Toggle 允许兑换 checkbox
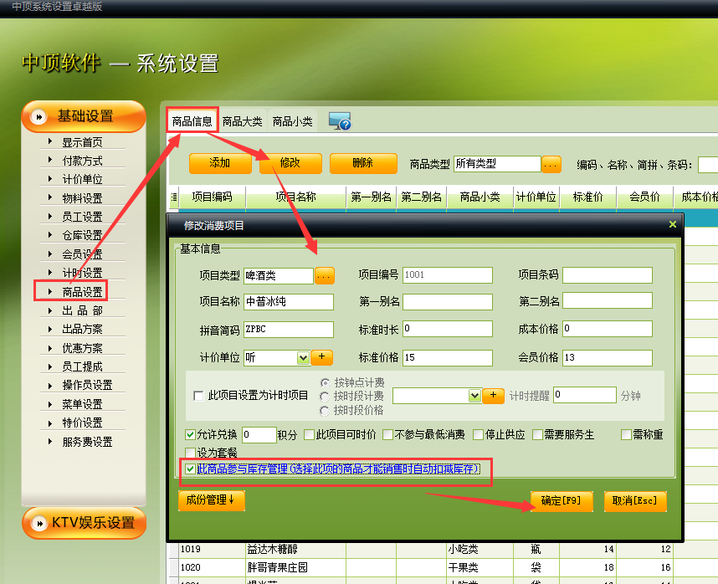Image resolution: width=718 pixels, height=584 pixels. [x=190, y=434]
